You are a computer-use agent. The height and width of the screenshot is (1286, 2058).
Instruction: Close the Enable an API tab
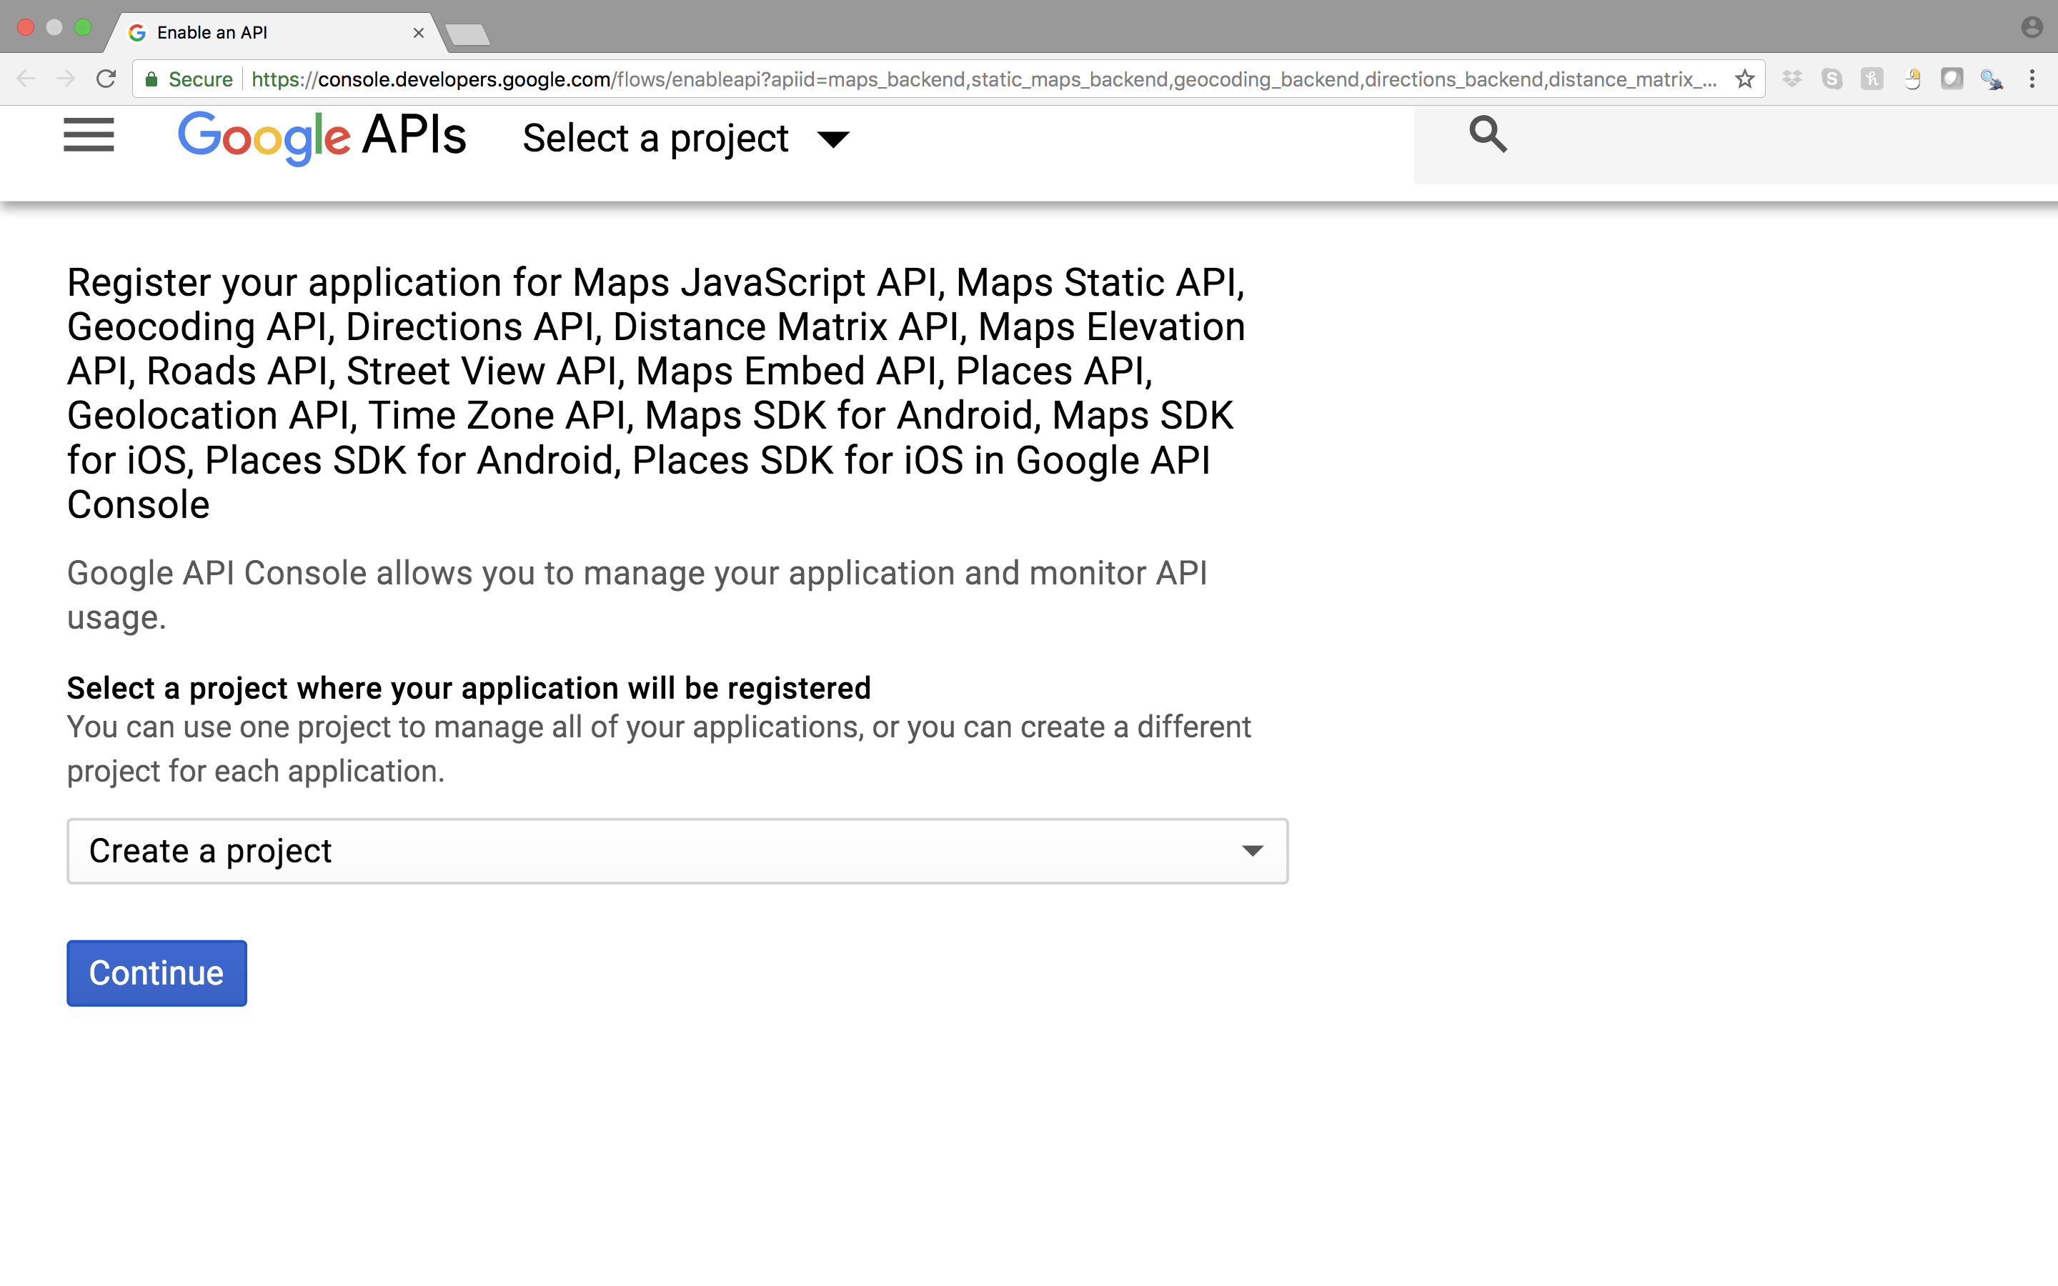419,32
